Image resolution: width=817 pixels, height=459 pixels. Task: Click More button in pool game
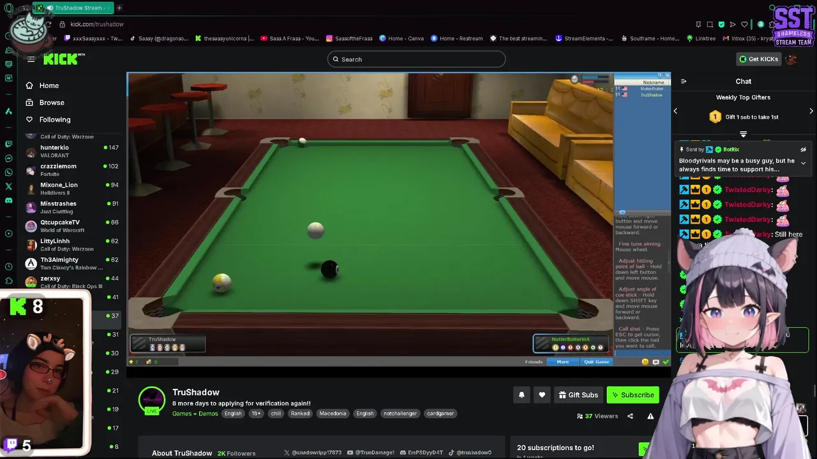coord(562,361)
